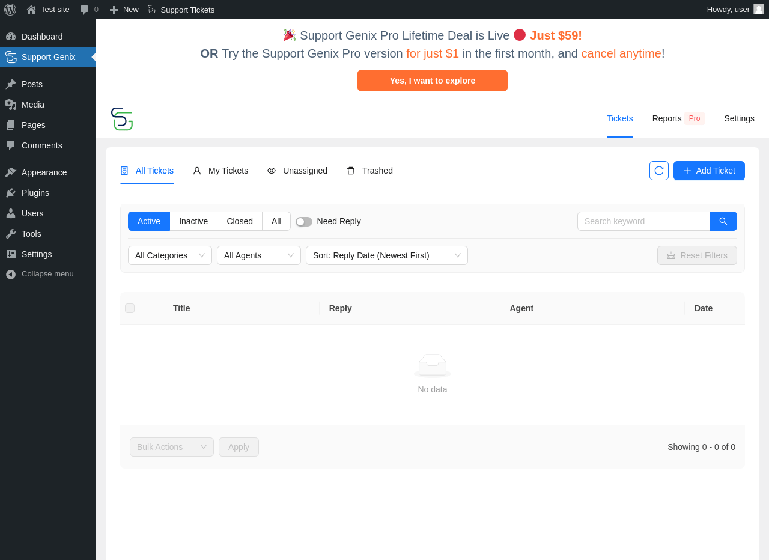Click New in the admin bar
The image size is (769, 560).
[x=124, y=10]
